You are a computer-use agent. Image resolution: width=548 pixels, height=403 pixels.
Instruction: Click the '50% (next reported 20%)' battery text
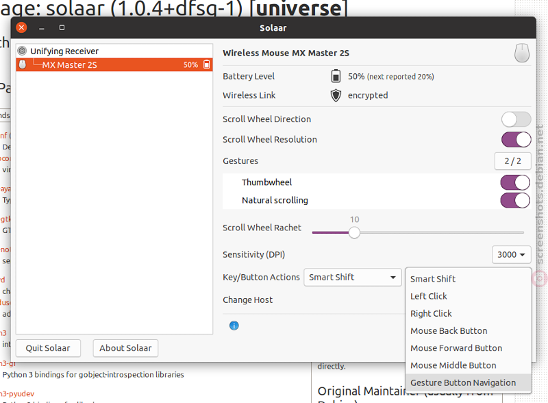tap(390, 77)
